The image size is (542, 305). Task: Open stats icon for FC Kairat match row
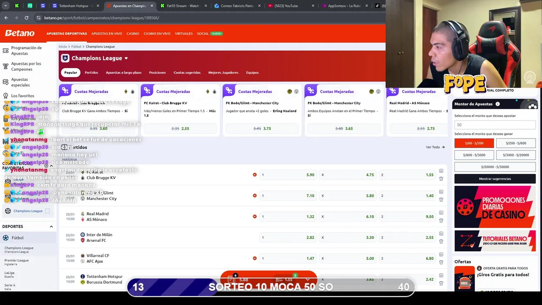click(x=441, y=171)
